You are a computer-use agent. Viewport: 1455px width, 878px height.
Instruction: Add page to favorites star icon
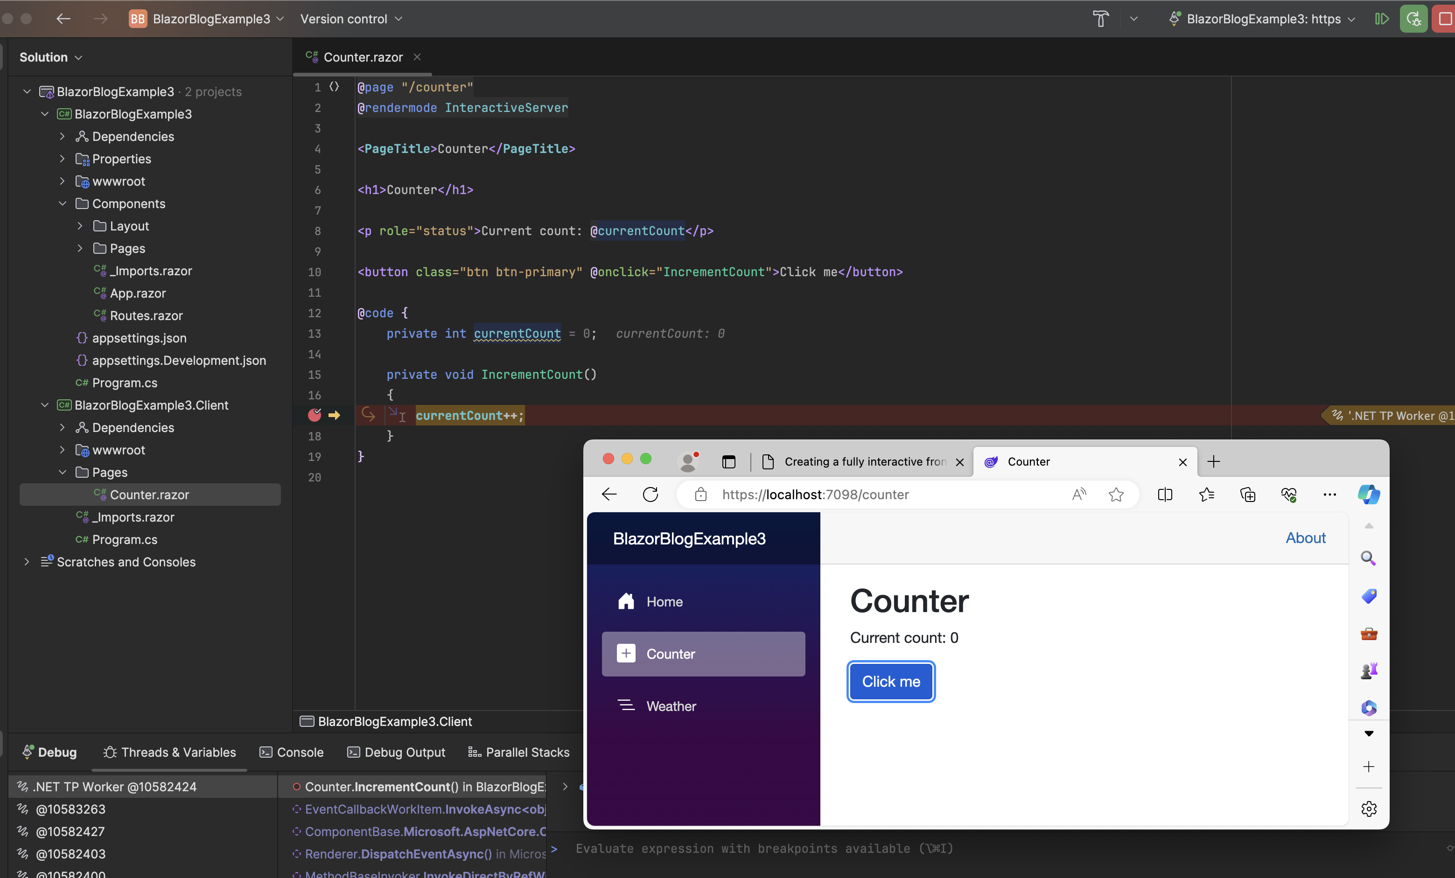1116,494
